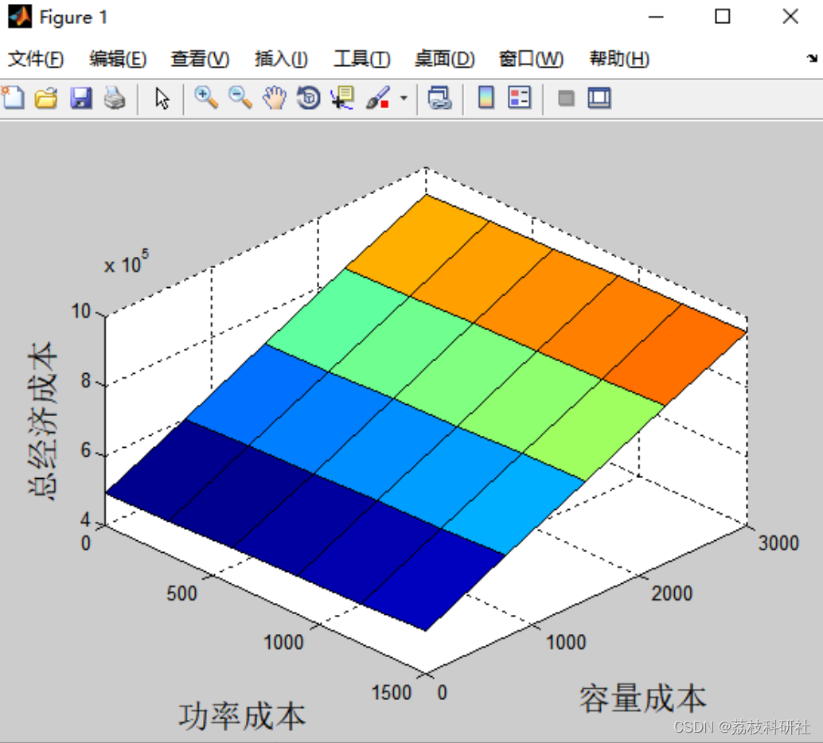Screen dimensions: 823x743
Task: Open a file with the folder icon
Action: point(46,98)
